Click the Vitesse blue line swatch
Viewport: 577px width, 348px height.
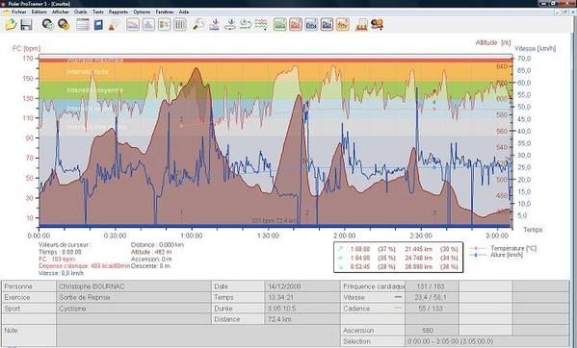point(398,297)
